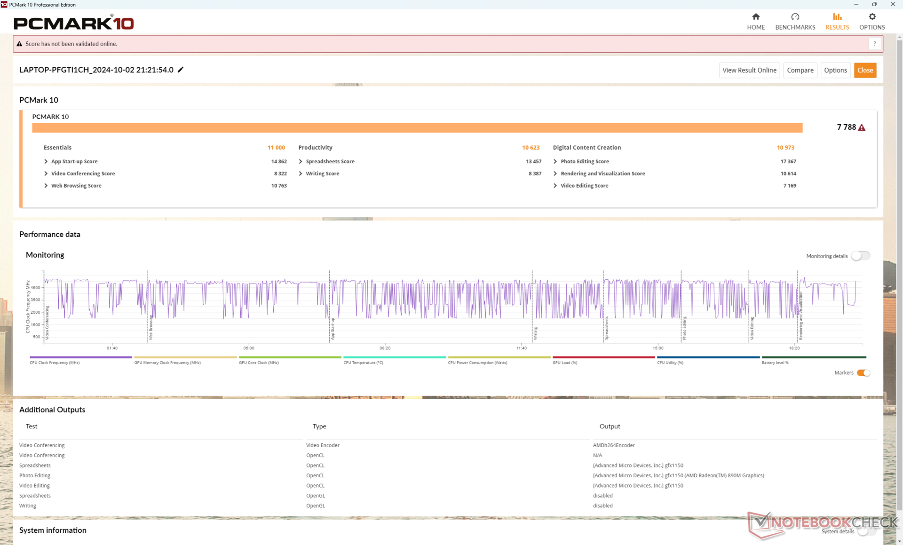The width and height of the screenshot is (903, 545).
Task: Expand Web Browsing Score
Action: (46, 186)
